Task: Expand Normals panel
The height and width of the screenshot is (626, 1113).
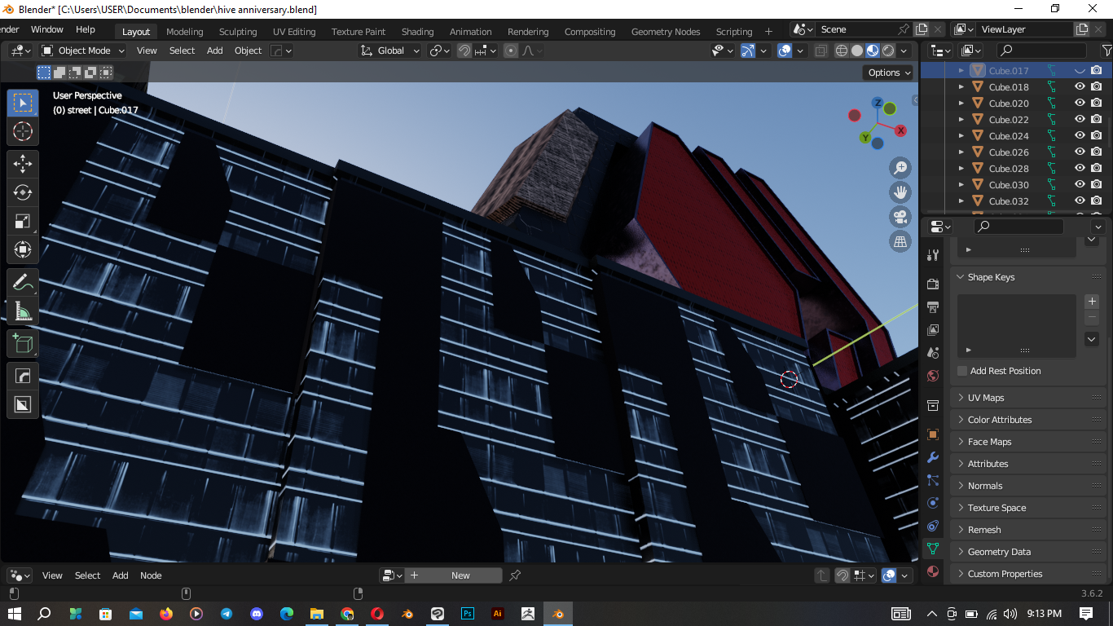Action: 1027,486
